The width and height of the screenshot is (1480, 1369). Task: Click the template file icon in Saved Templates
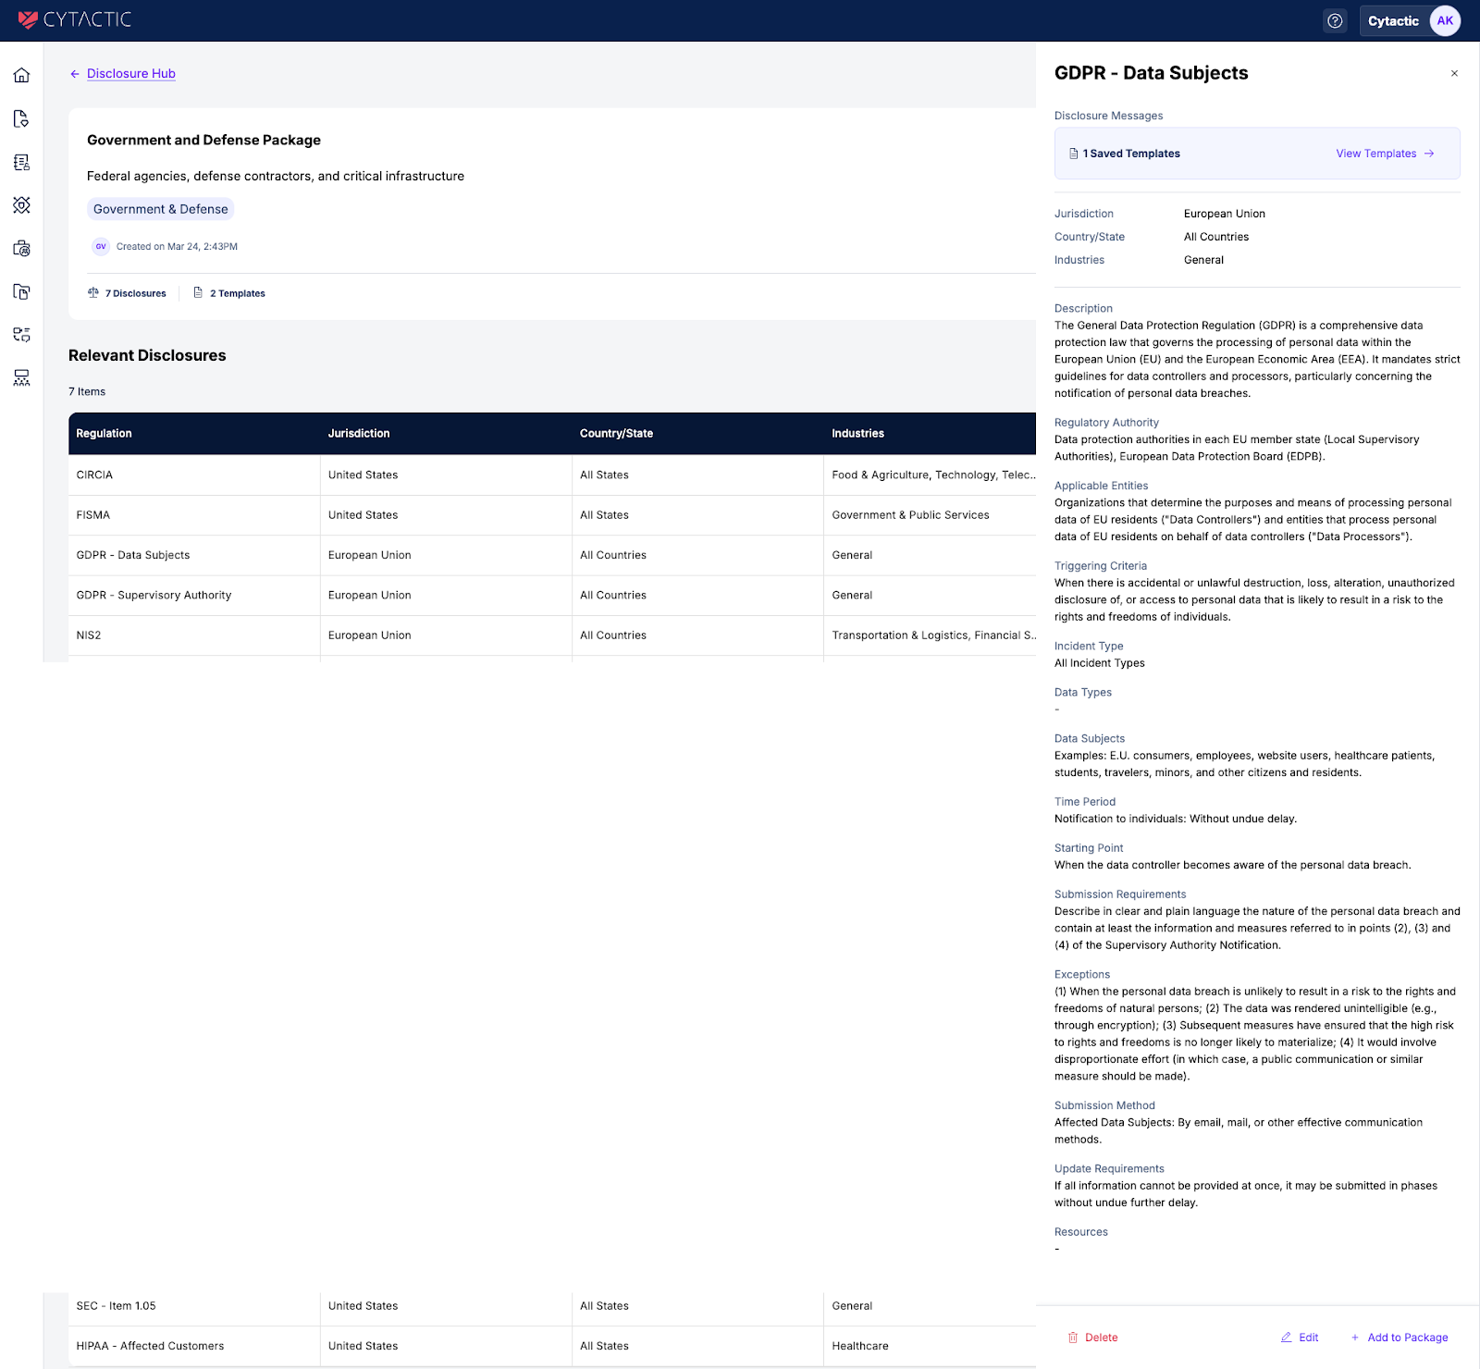point(1073,154)
